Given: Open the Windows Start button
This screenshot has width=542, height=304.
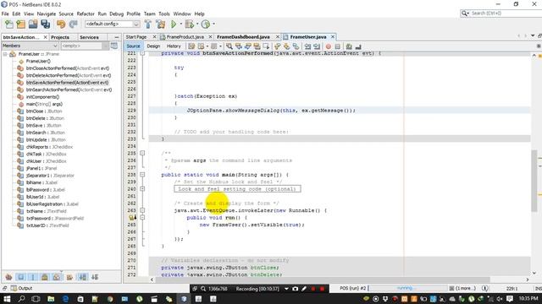Looking at the screenshot, I should point(7,299).
